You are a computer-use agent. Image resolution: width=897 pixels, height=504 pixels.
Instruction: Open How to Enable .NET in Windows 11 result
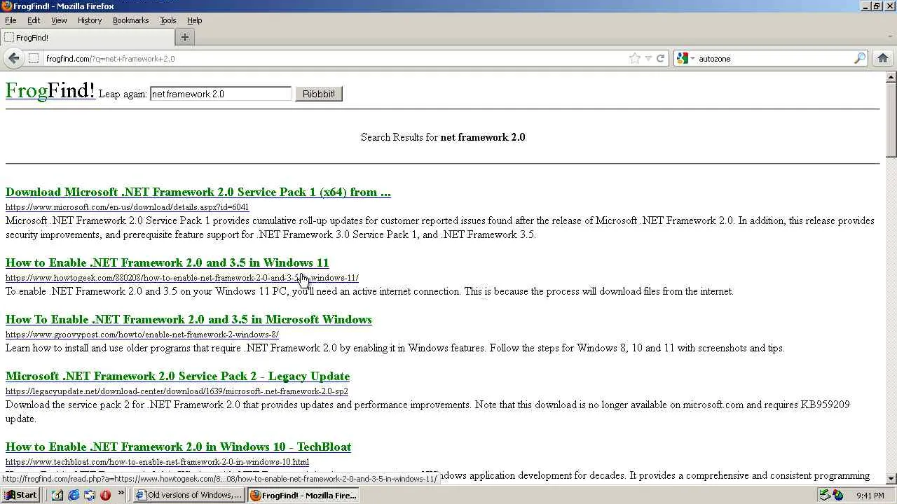point(167,263)
